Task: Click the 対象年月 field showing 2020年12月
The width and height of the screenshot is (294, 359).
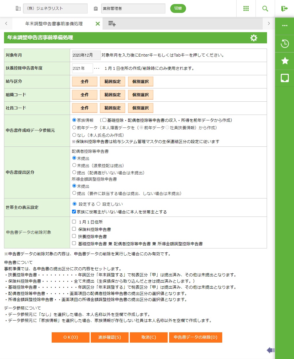Action: [x=86, y=55]
